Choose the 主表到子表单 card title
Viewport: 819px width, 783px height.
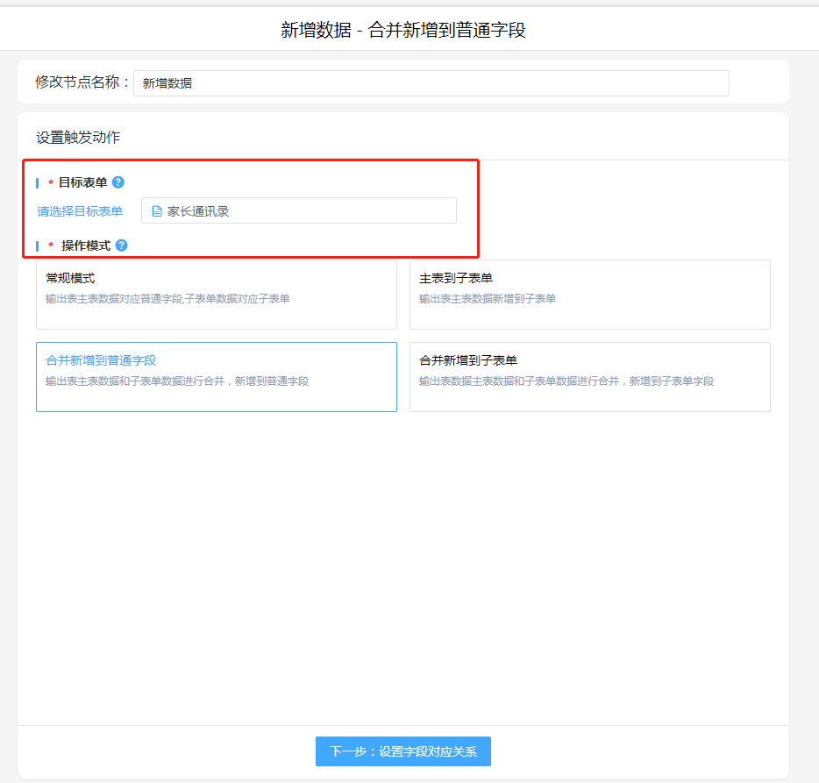pyautogui.click(x=455, y=278)
